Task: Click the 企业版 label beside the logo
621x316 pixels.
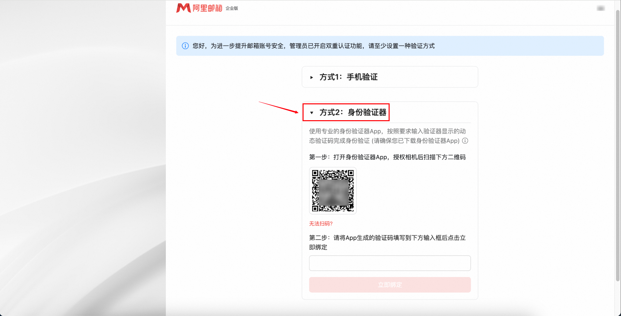Action: pyautogui.click(x=232, y=8)
